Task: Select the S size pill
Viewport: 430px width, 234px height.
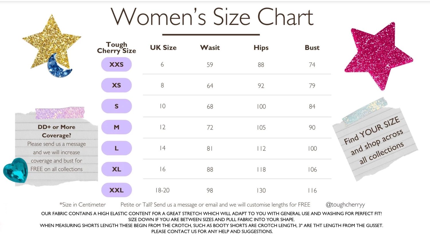Action: (116, 106)
